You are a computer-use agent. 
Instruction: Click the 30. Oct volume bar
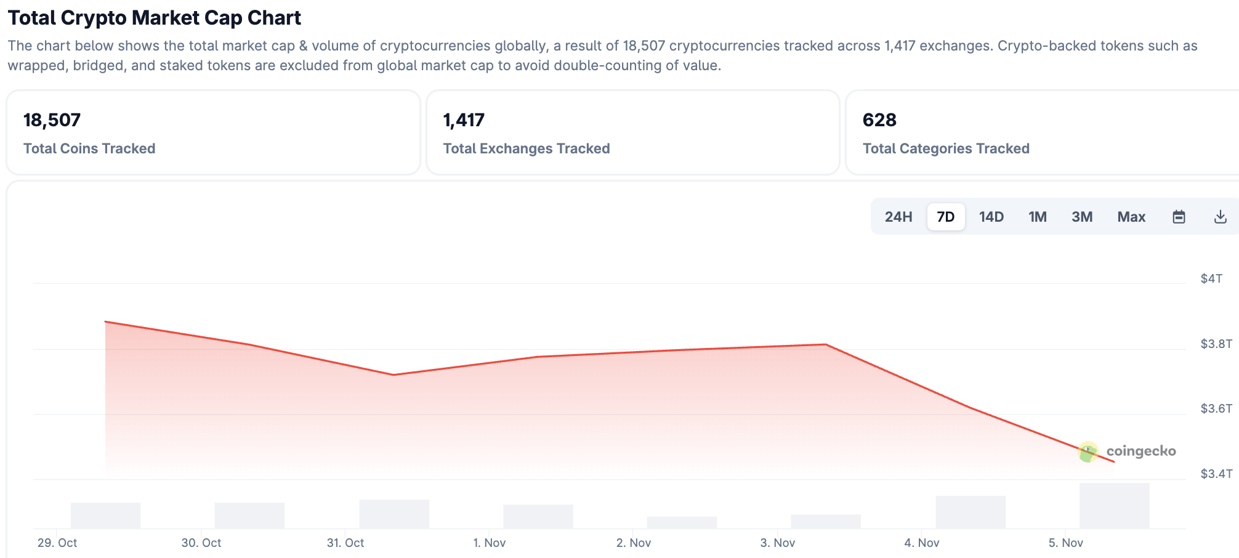(249, 516)
